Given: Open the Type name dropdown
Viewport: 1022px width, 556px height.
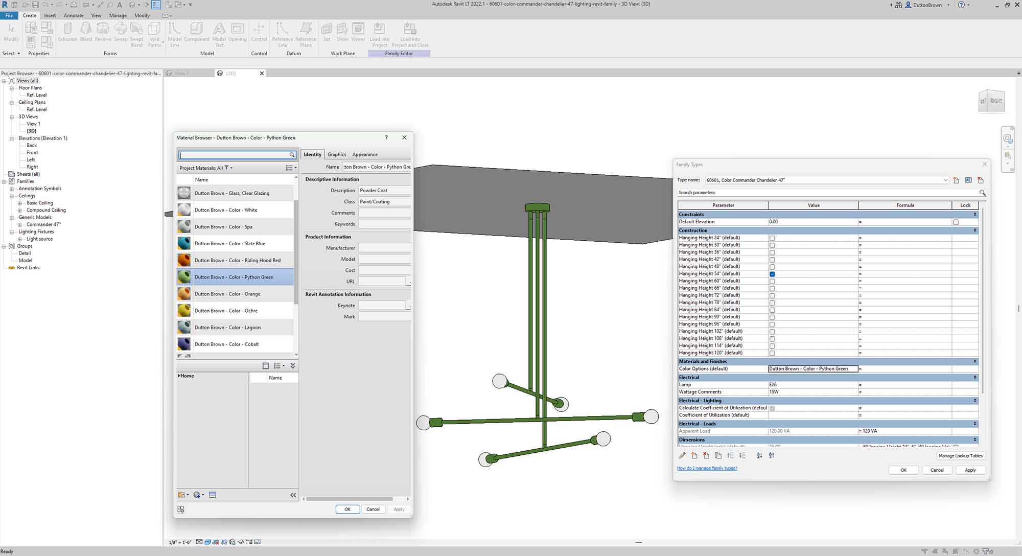Looking at the screenshot, I should pos(944,180).
